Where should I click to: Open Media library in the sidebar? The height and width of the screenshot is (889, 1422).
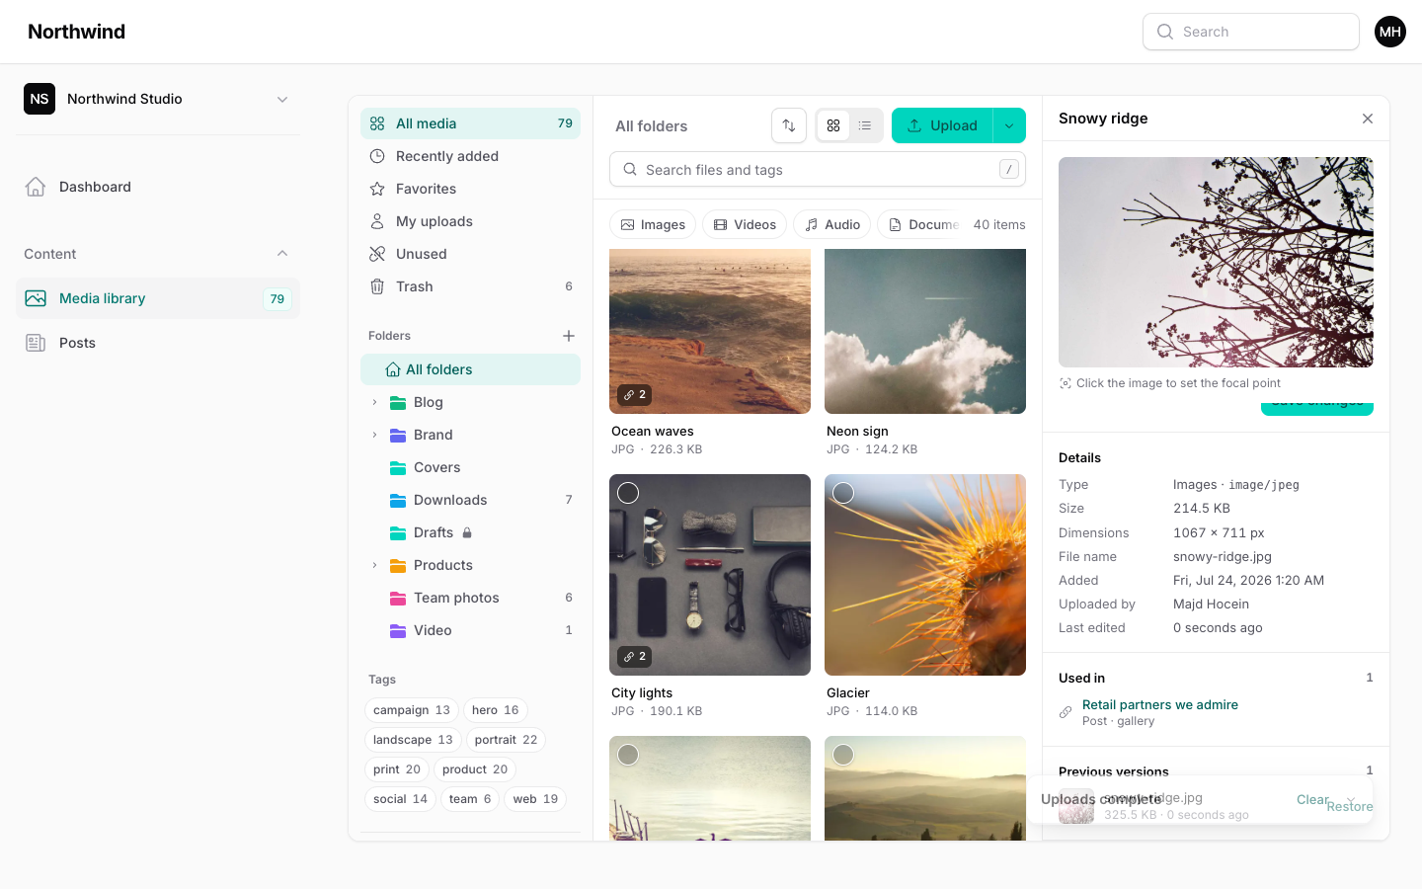click(158, 298)
